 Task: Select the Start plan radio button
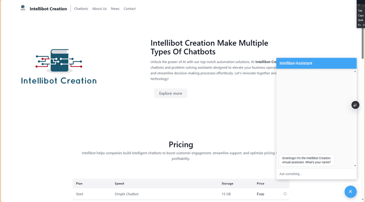click(x=285, y=194)
